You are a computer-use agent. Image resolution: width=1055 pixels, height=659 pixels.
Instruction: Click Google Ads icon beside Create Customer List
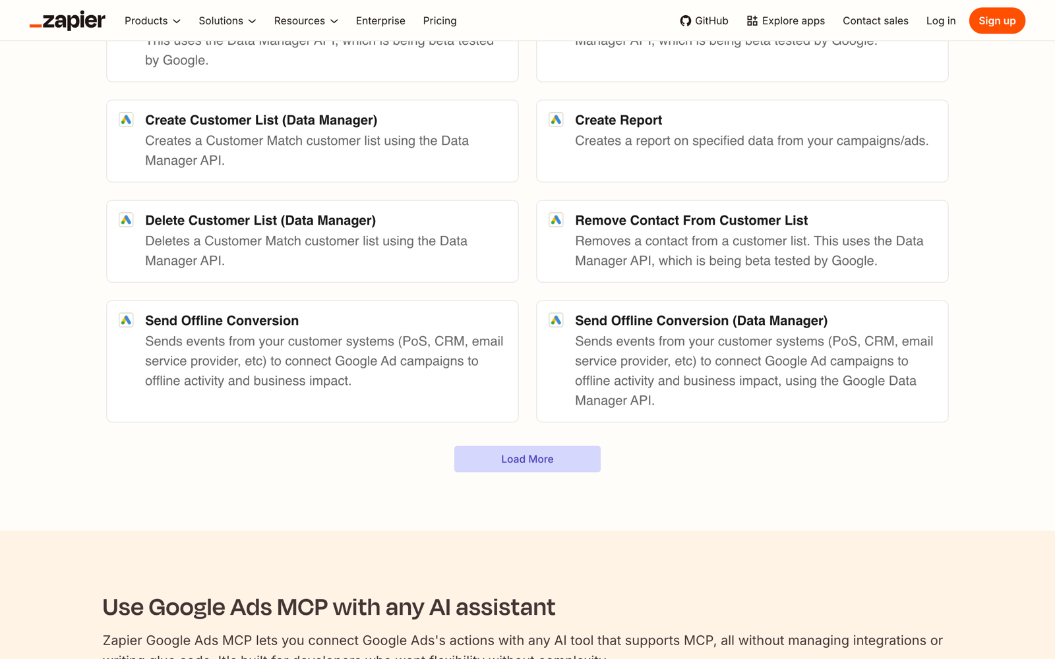[x=126, y=119]
